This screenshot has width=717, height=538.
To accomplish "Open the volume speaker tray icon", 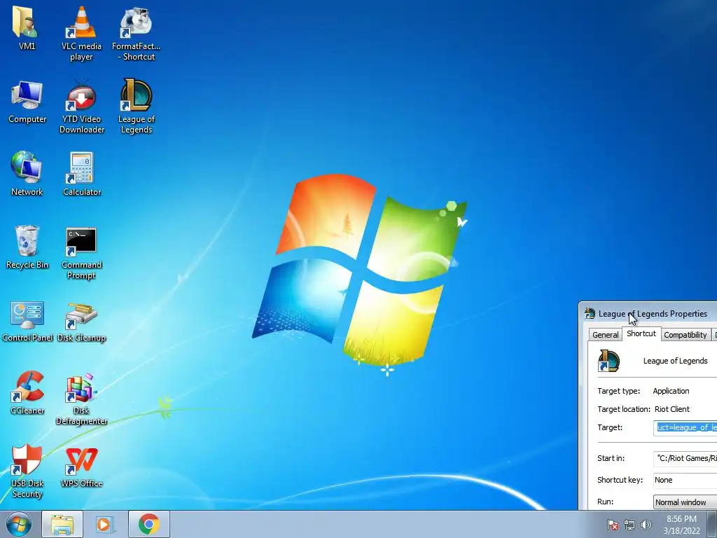I will click(x=646, y=525).
